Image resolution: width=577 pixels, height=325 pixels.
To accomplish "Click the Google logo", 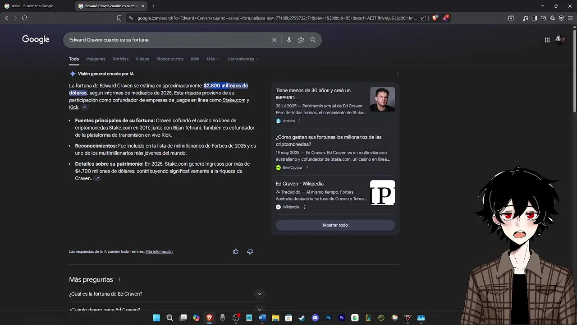I will click(x=36, y=40).
